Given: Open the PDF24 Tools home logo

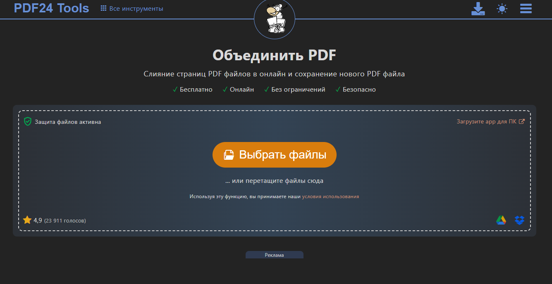Looking at the screenshot, I should [x=51, y=8].
